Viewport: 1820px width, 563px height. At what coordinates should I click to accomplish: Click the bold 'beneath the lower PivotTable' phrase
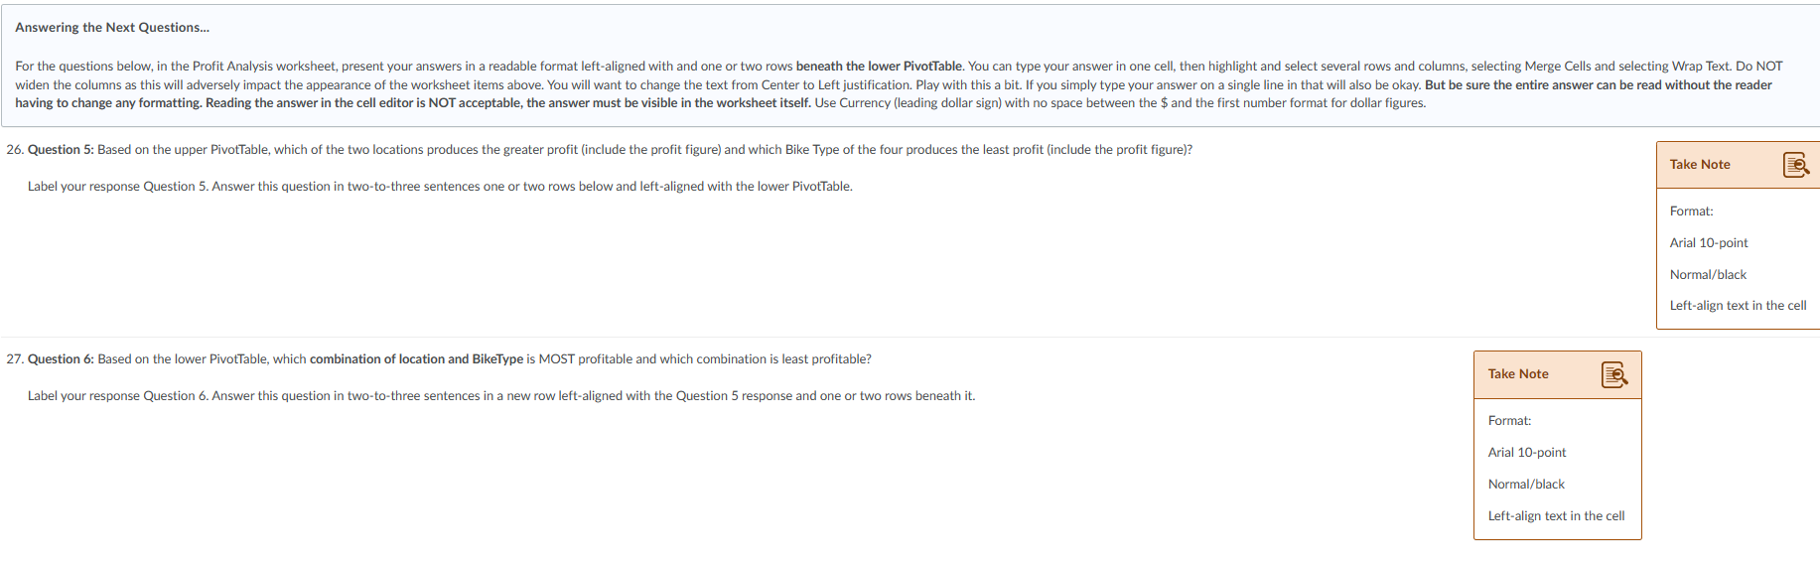click(x=879, y=67)
